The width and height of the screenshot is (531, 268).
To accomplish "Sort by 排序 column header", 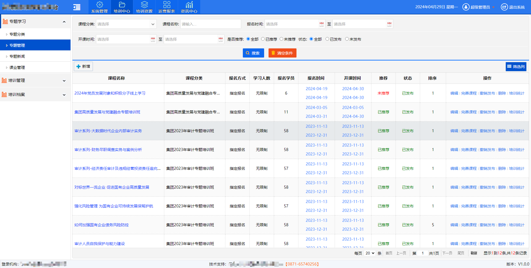I will (x=433, y=78).
